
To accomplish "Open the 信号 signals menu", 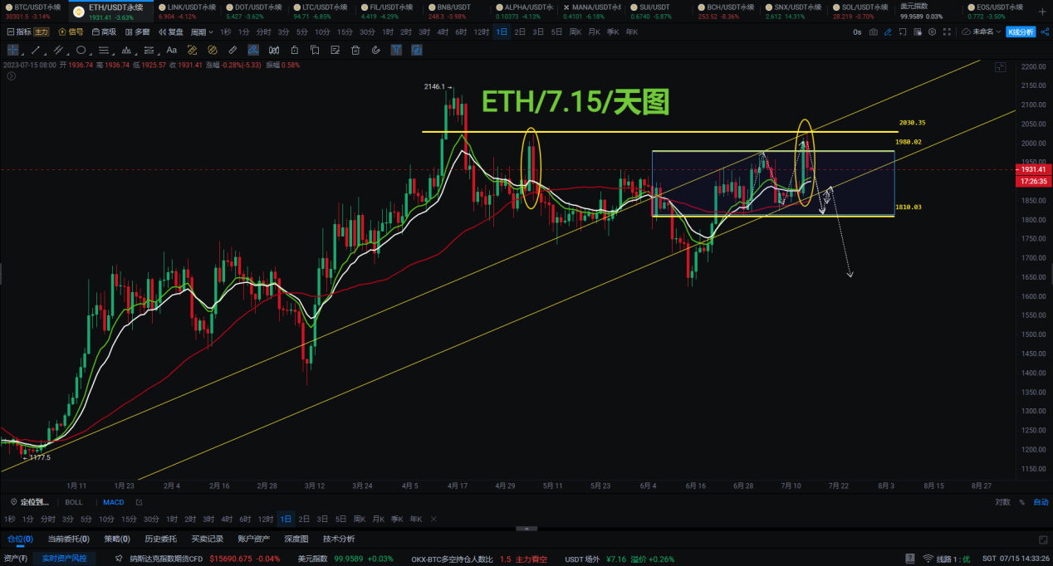I will point(71,32).
